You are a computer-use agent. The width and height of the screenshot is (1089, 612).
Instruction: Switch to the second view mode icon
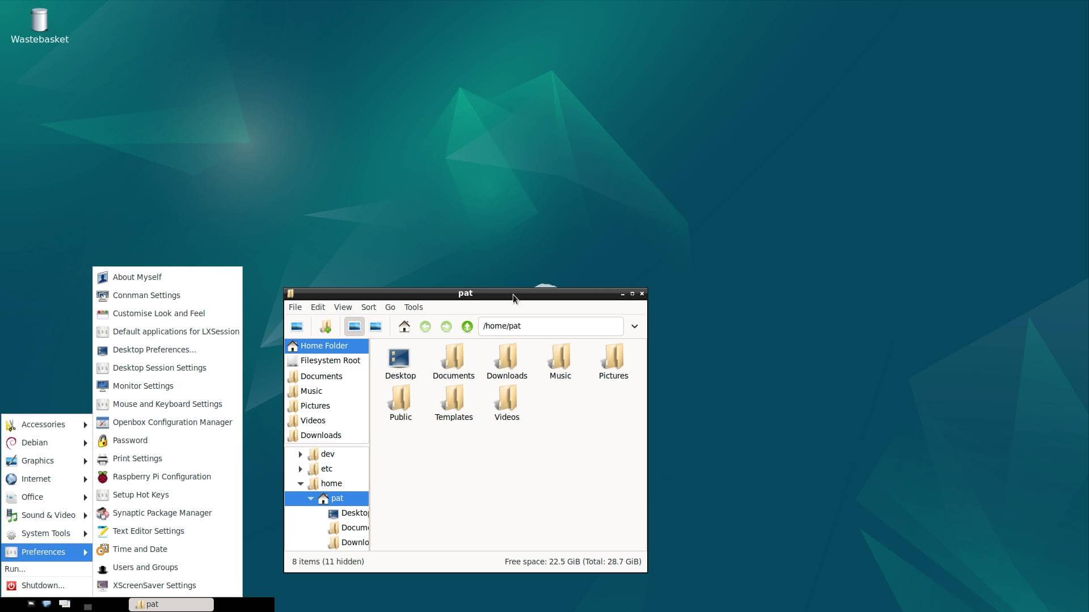pos(375,326)
